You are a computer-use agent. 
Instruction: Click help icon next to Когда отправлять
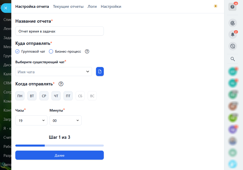pos(61,84)
